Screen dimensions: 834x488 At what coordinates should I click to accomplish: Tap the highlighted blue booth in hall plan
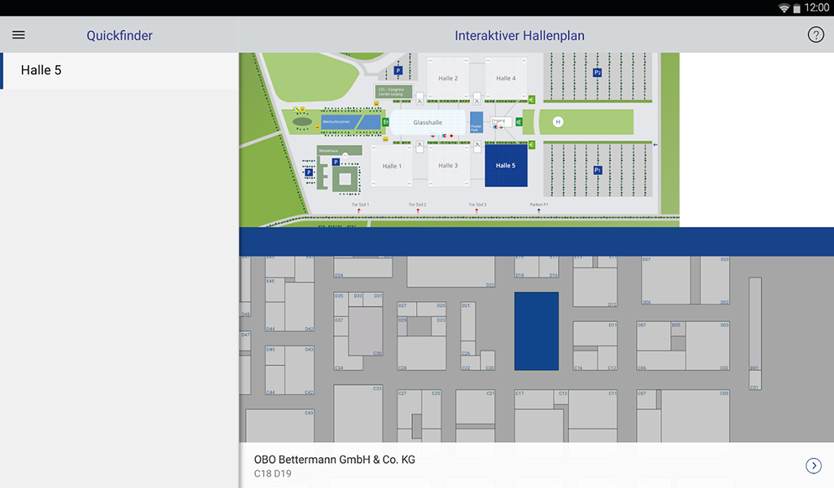pyautogui.click(x=536, y=331)
